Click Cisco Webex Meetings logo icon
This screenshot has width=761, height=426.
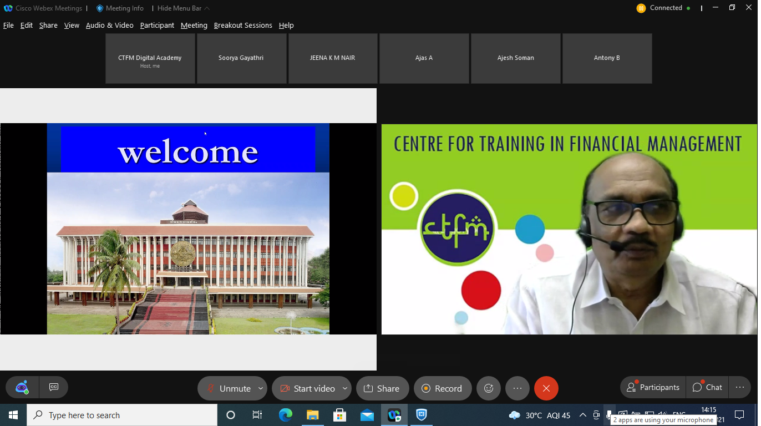[8, 8]
